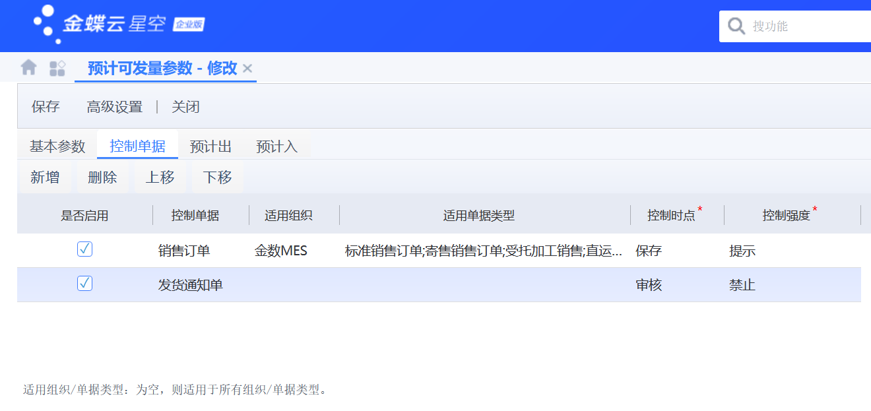Image resolution: width=871 pixels, height=411 pixels.
Task: Select the 保存 control-point cell
Action: coord(677,251)
